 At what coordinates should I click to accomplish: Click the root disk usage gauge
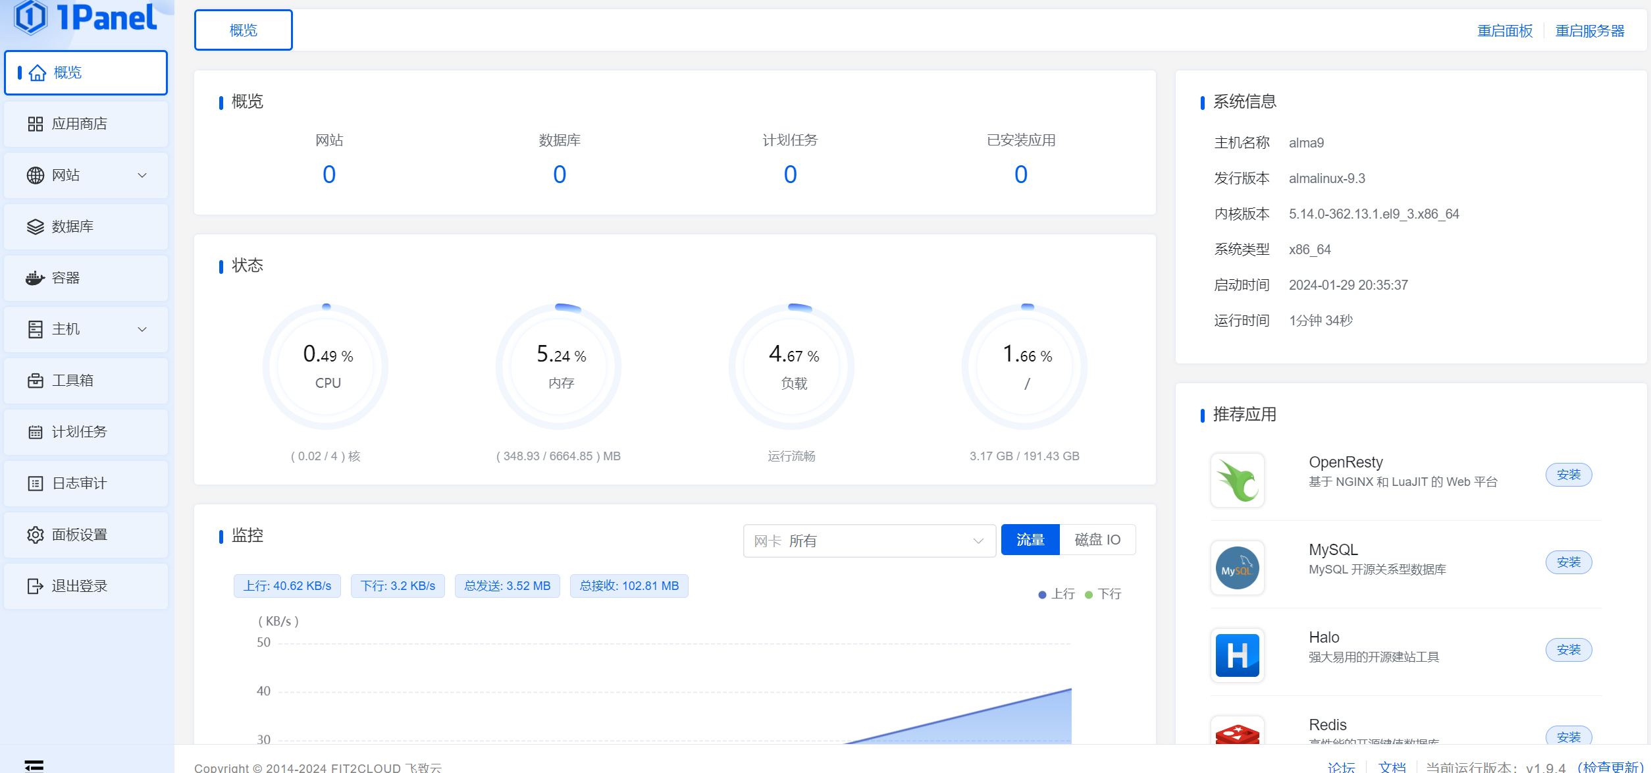1025,367
